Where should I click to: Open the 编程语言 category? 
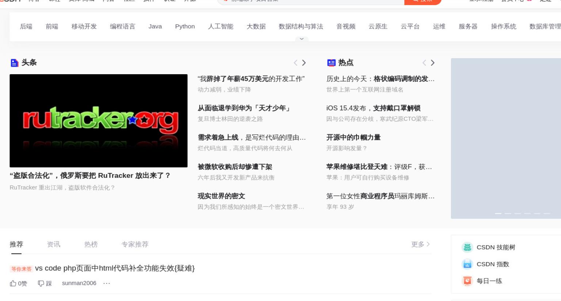point(122,26)
